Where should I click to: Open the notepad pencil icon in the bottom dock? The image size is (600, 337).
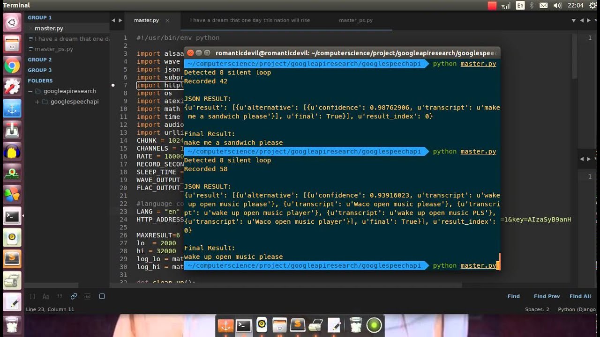coord(334,325)
